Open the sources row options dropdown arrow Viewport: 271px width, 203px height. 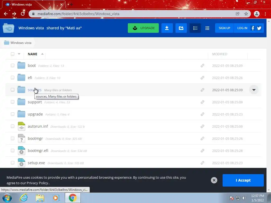(254, 90)
